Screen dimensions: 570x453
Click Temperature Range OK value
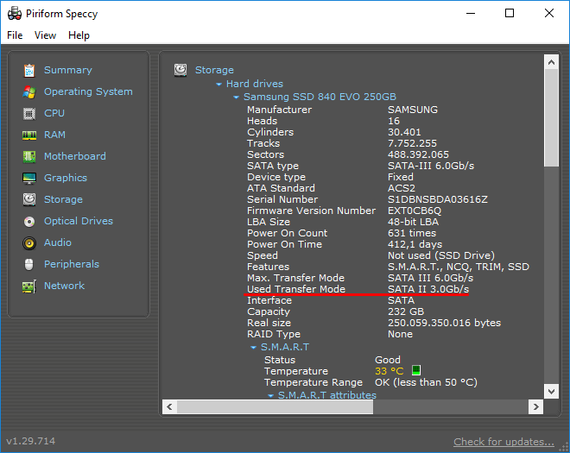(x=426, y=382)
